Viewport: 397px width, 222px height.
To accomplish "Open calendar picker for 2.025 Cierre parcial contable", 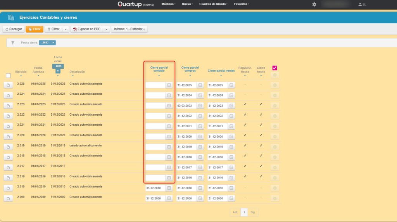I will coord(169,85).
